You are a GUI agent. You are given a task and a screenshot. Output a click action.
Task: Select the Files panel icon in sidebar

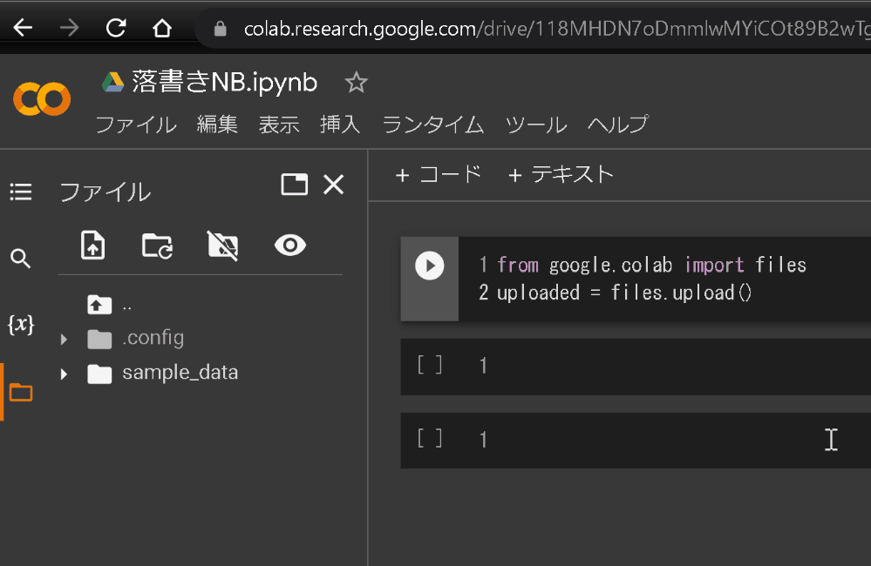(21, 392)
